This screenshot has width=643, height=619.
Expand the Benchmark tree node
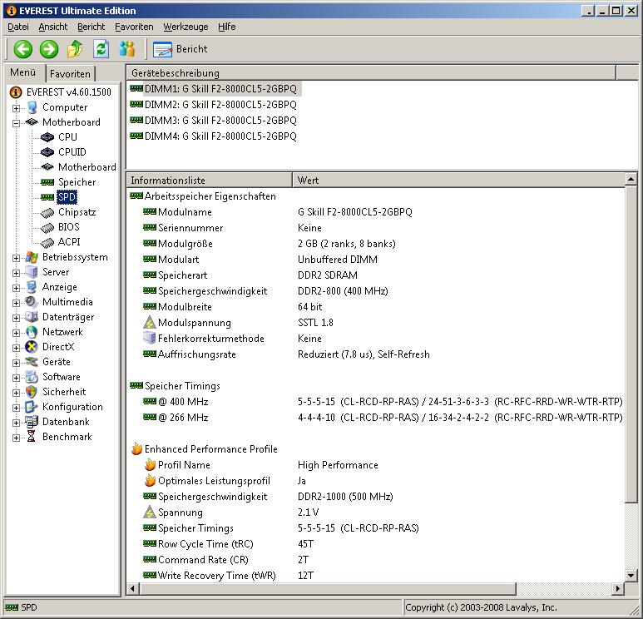click(x=16, y=438)
